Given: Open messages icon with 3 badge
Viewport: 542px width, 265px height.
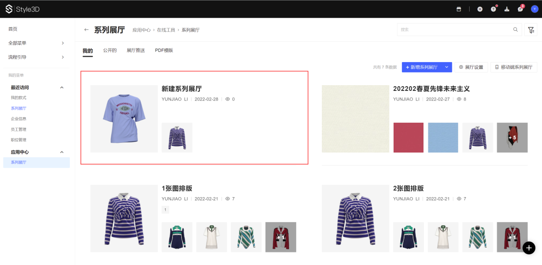Looking at the screenshot, I should tap(520, 9).
